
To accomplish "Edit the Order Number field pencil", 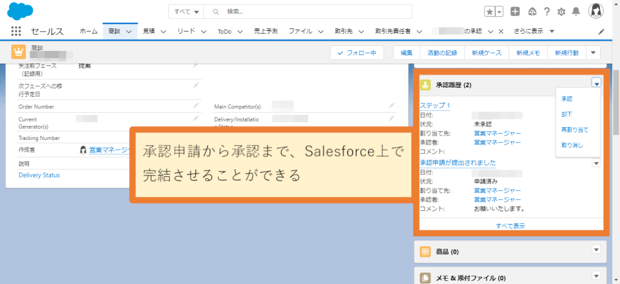I will [196, 105].
